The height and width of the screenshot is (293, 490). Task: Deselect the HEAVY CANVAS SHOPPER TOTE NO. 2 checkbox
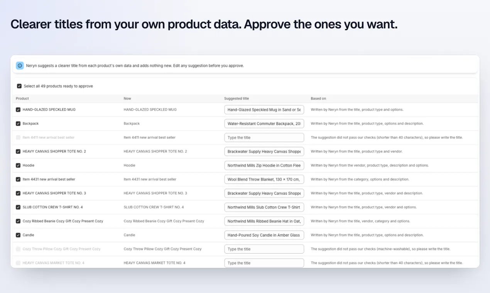coord(18,152)
